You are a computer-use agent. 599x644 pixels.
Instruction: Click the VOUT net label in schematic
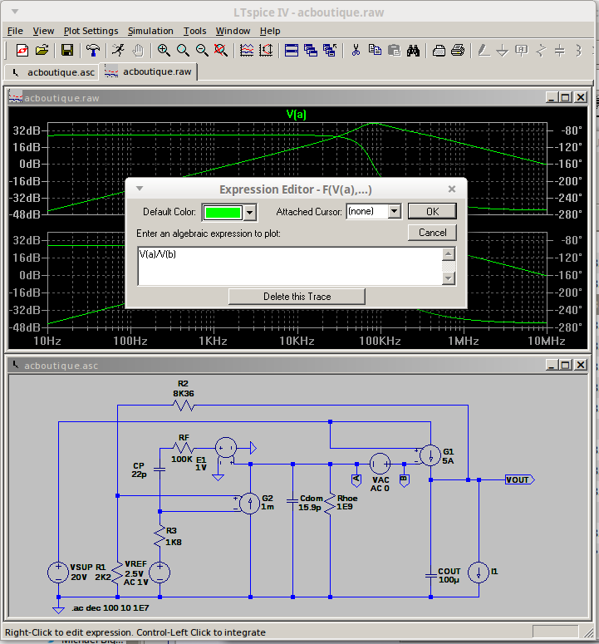[519, 479]
